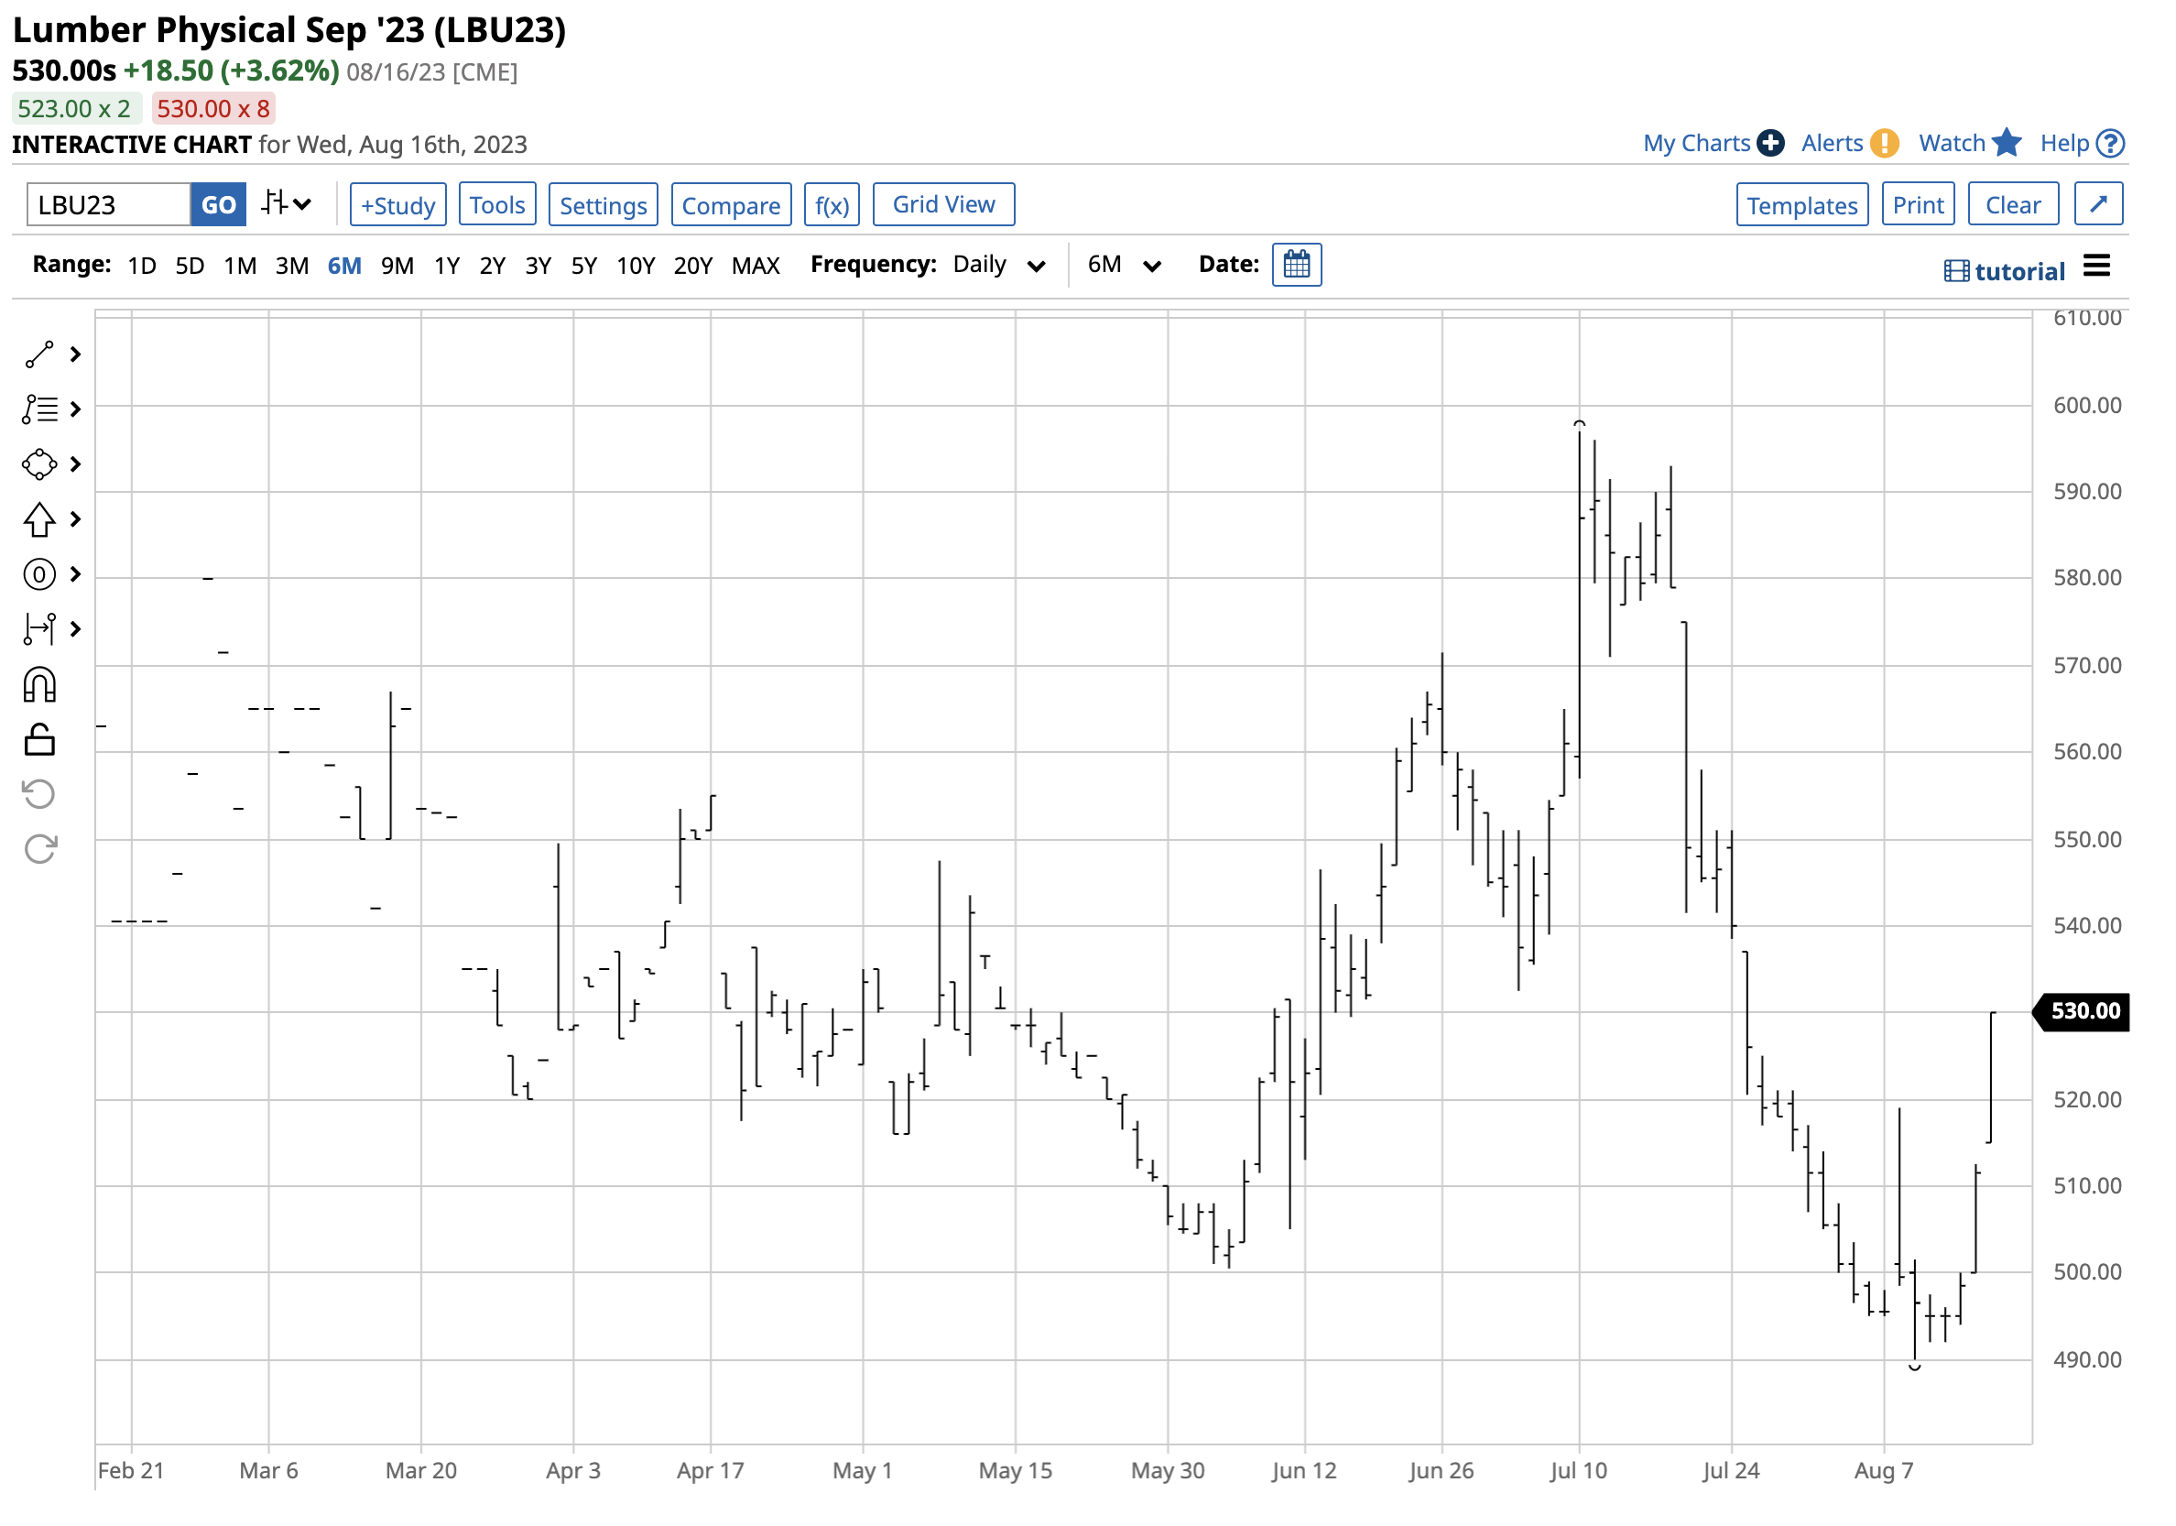Click the Jul 10 date axis label
This screenshot has width=2176, height=1526.
[1578, 1470]
